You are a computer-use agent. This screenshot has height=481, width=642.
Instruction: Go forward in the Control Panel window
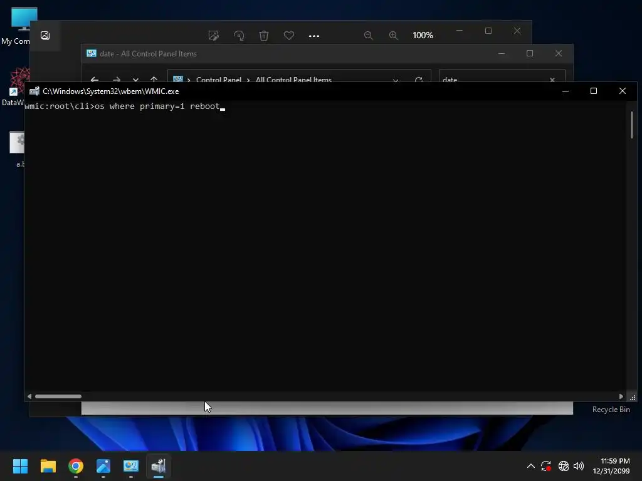[116, 80]
